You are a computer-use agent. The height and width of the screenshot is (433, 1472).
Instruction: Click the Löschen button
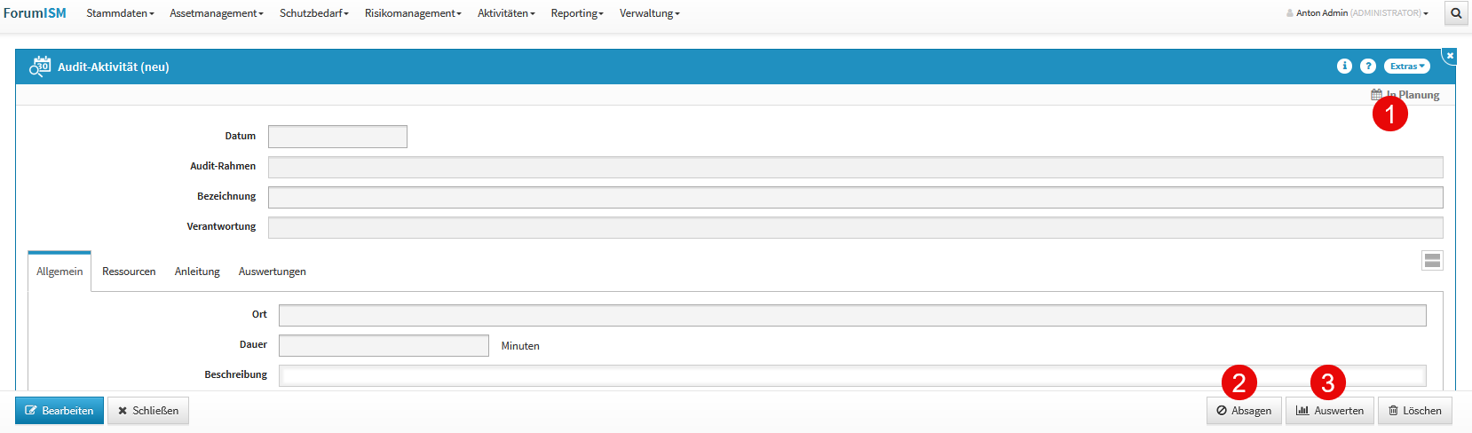(x=1415, y=411)
